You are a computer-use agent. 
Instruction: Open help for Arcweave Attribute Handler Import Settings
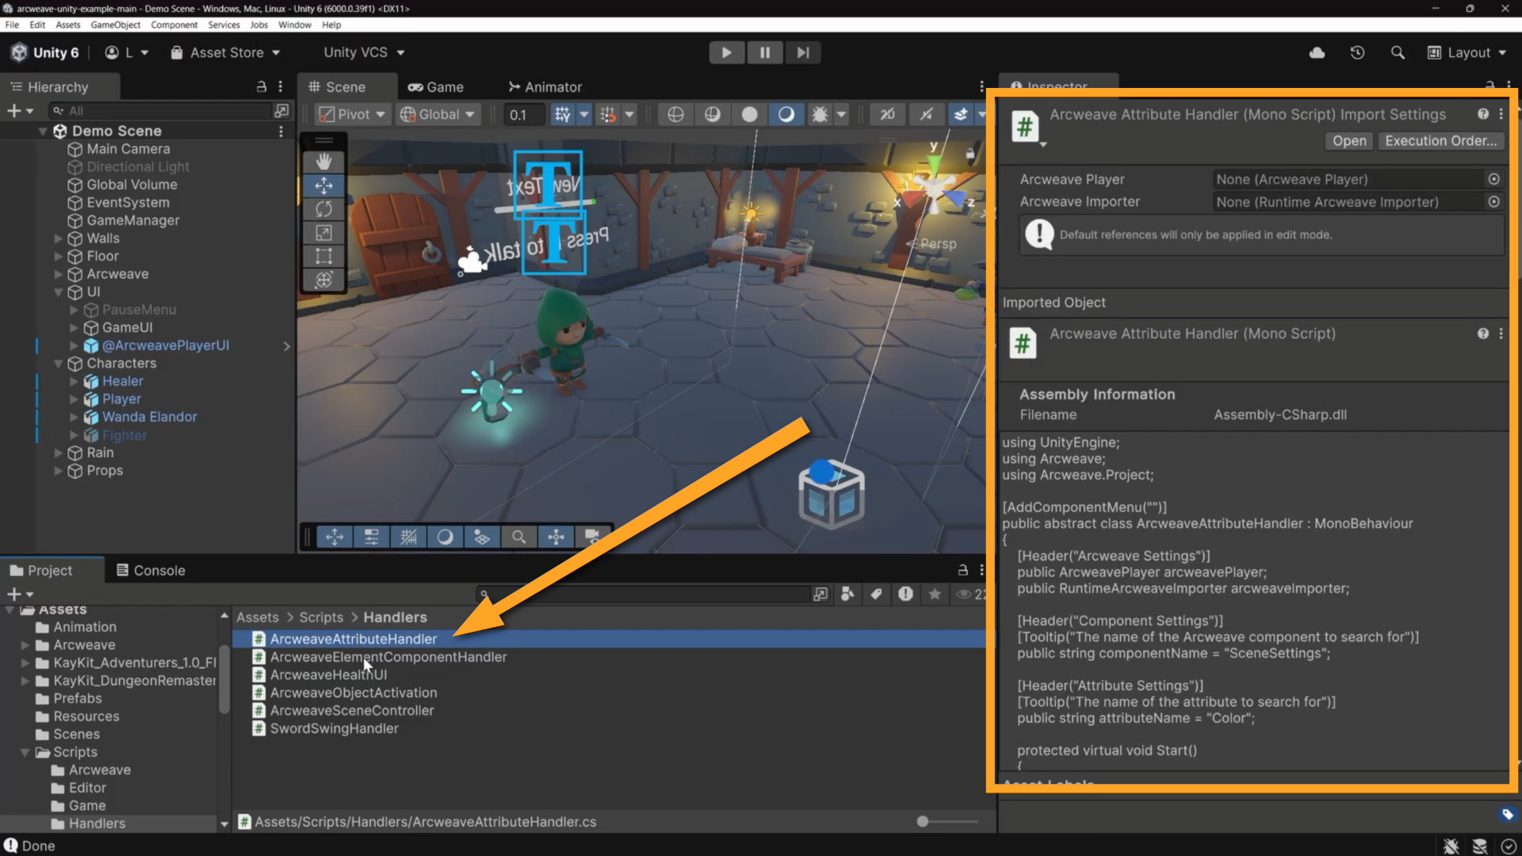pos(1482,114)
